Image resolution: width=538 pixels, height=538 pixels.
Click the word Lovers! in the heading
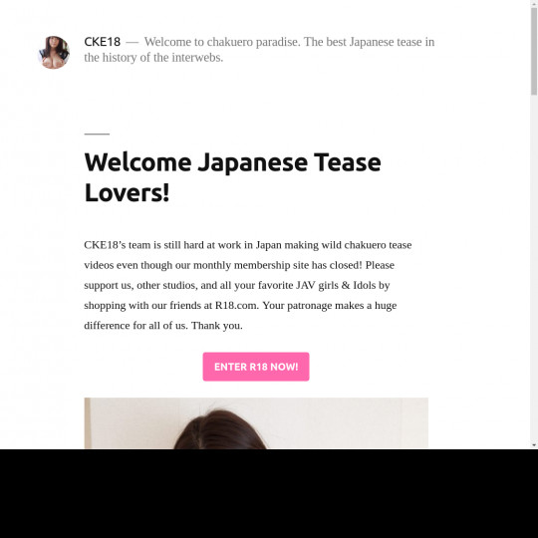(127, 193)
